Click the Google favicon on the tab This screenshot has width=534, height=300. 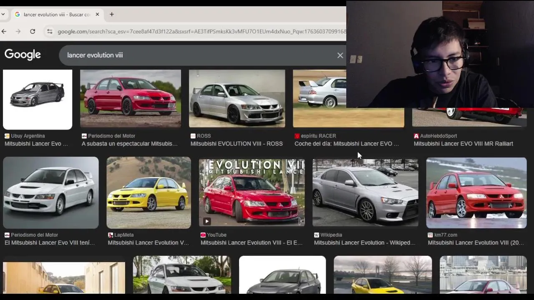tap(17, 14)
